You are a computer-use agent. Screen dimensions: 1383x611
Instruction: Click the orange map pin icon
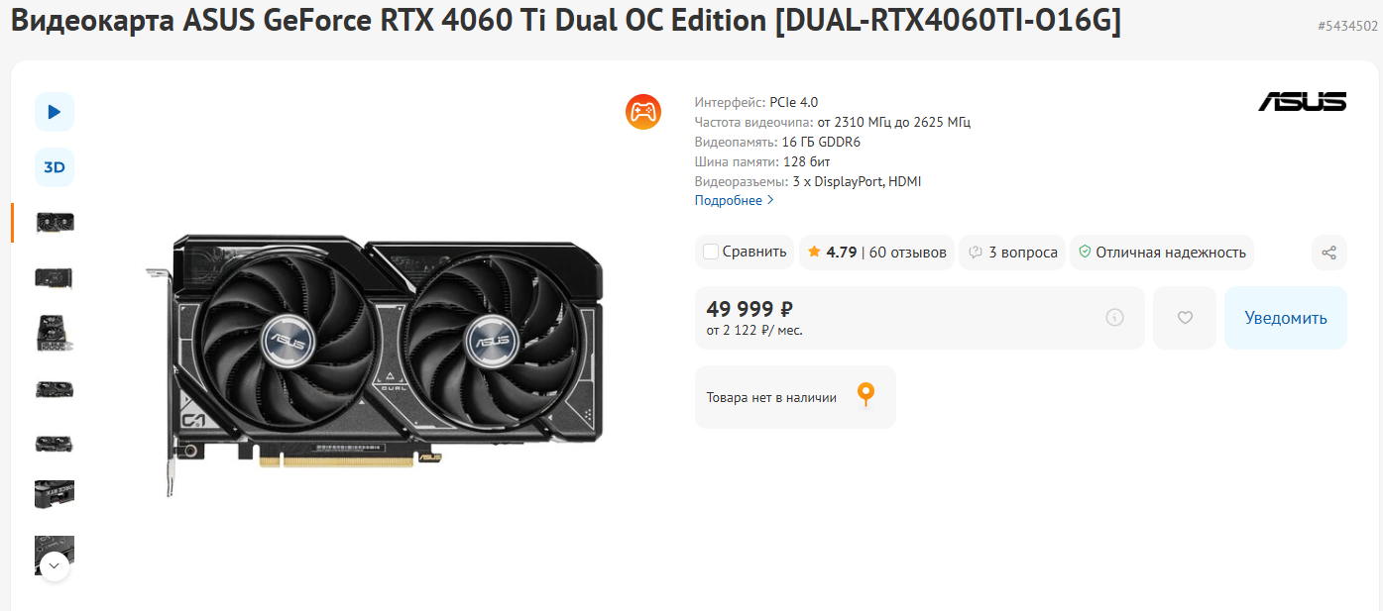tap(865, 395)
